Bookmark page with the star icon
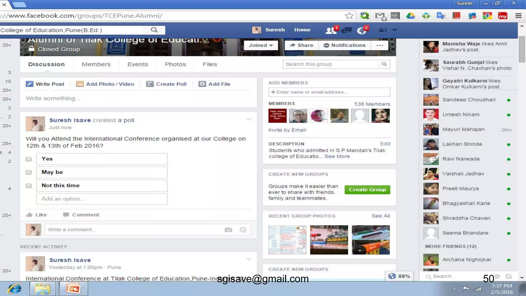Screen dimensions: 526x296 [x=349, y=16]
